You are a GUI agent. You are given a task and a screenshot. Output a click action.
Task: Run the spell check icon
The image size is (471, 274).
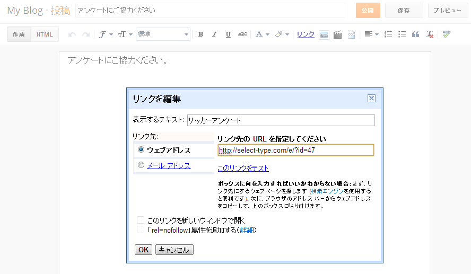click(446, 34)
